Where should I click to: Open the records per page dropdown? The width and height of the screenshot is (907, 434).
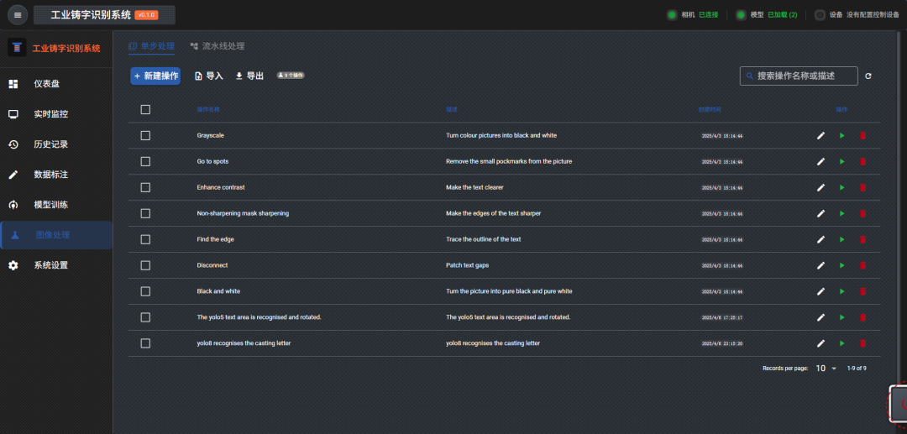(826, 369)
